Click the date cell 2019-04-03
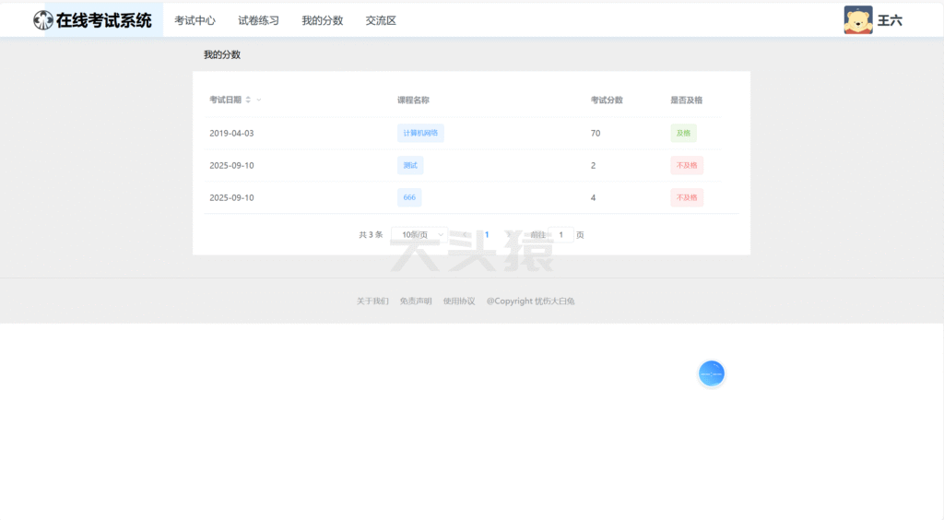 coord(231,133)
